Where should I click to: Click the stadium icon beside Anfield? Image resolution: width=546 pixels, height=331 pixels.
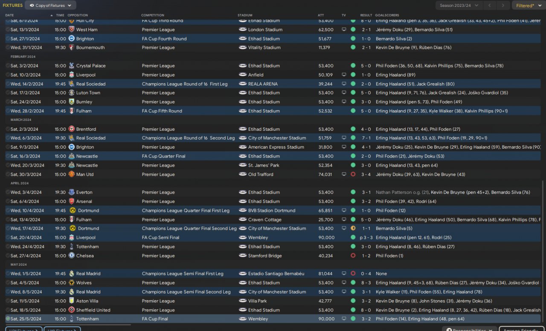click(242, 75)
